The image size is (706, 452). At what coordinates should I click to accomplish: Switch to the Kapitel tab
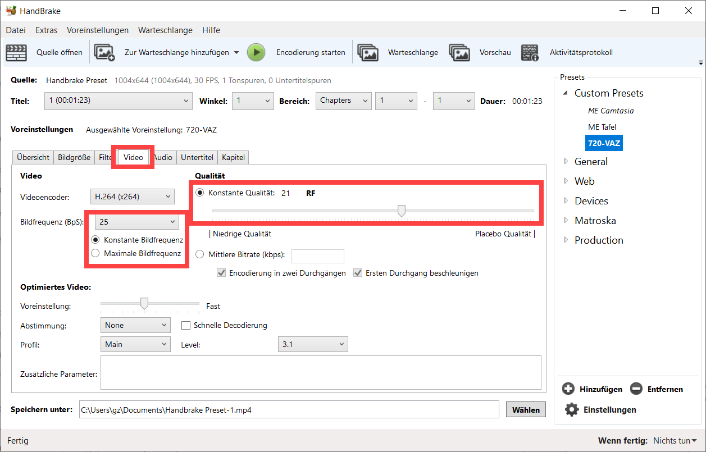[x=233, y=158]
